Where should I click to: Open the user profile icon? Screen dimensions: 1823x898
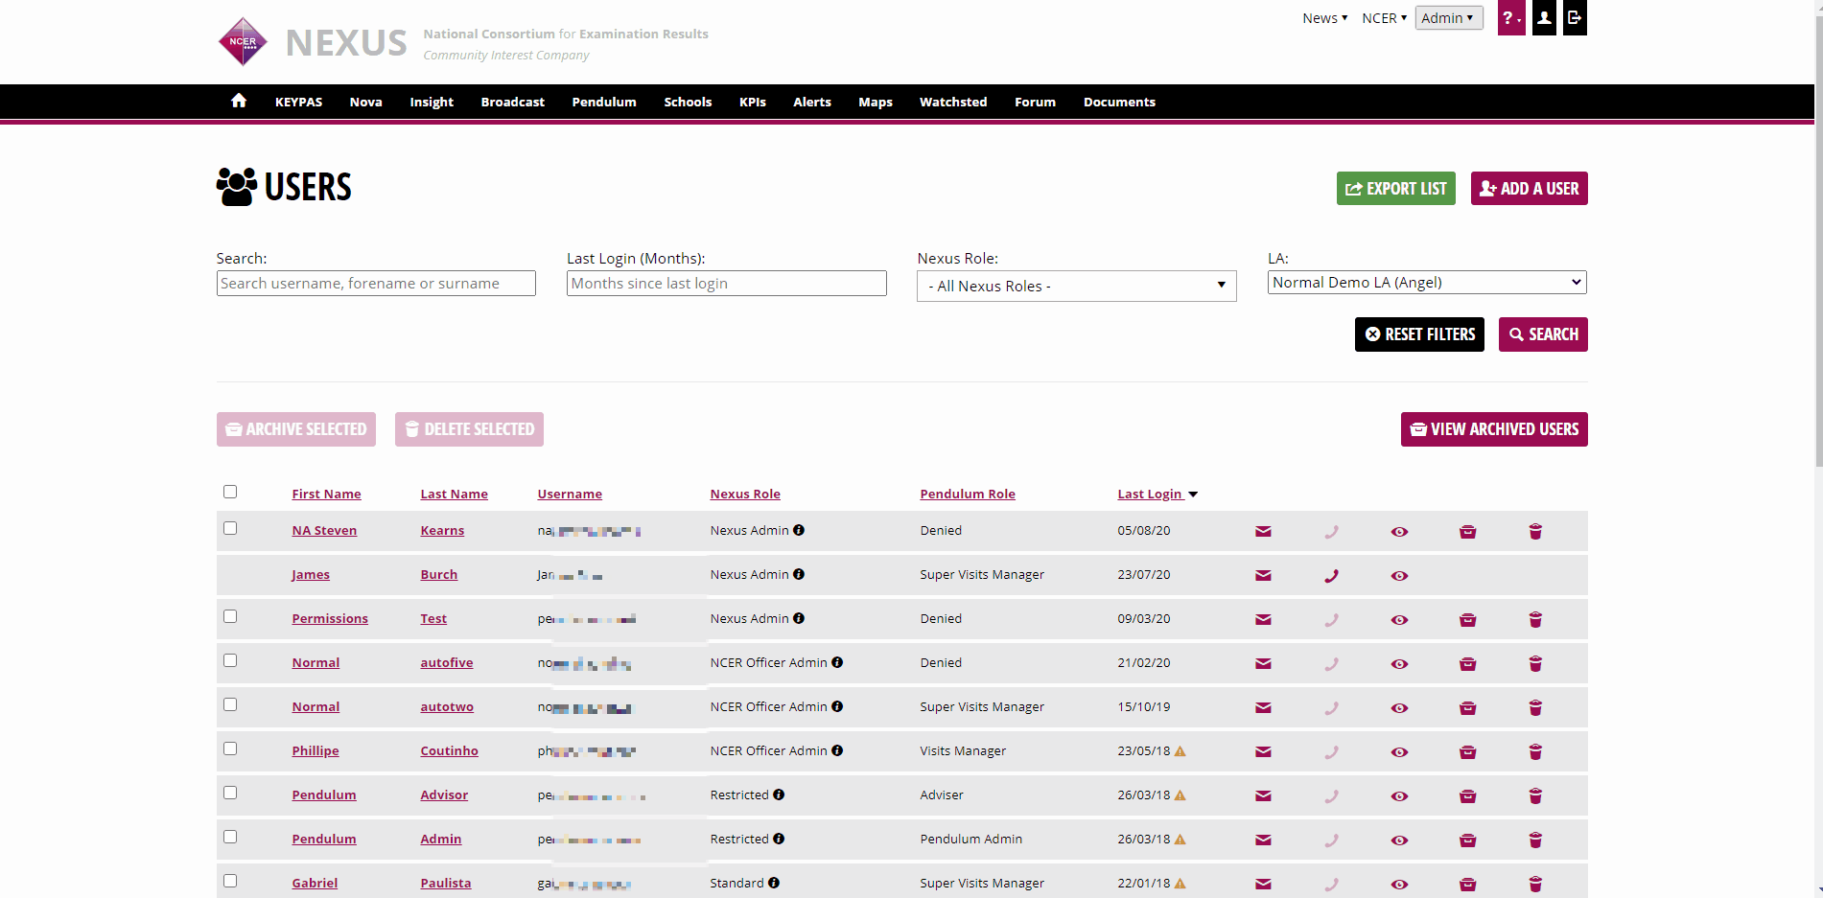(1544, 18)
